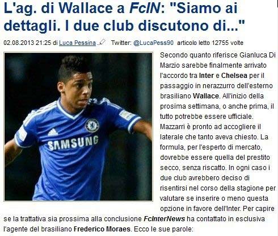Click the italic FcInterNews name
The width and height of the screenshot is (278, 236).
(164, 219)
